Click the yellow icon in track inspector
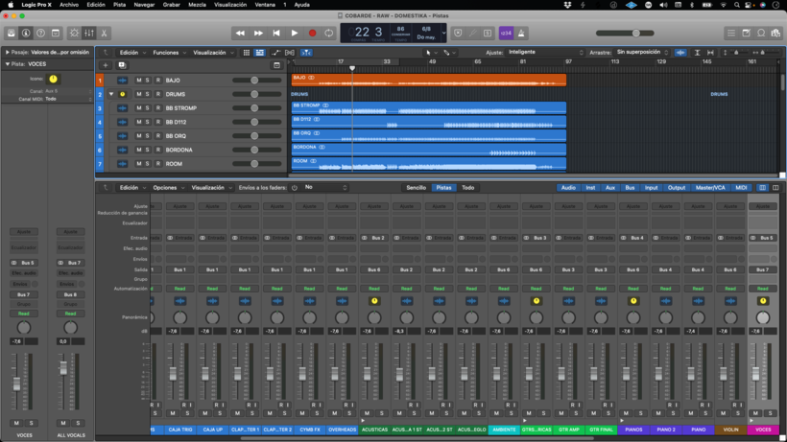787x442 pixels. click(53, 79)
